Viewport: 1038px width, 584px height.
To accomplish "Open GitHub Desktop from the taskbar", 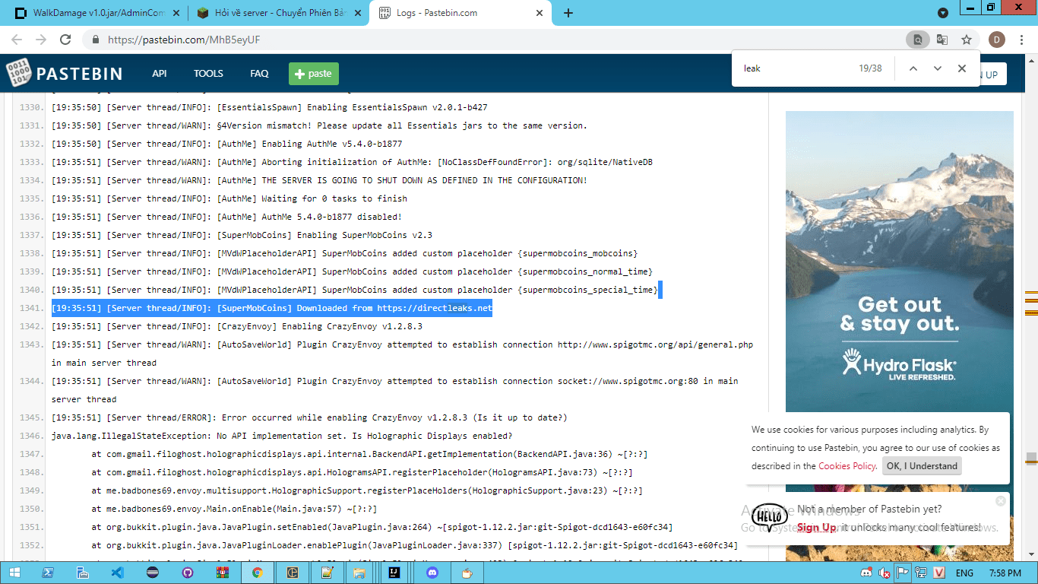I will 187,573.
